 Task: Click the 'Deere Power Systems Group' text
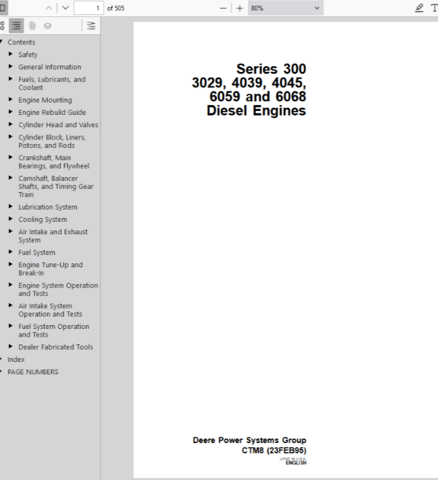[x=249, y=440]
